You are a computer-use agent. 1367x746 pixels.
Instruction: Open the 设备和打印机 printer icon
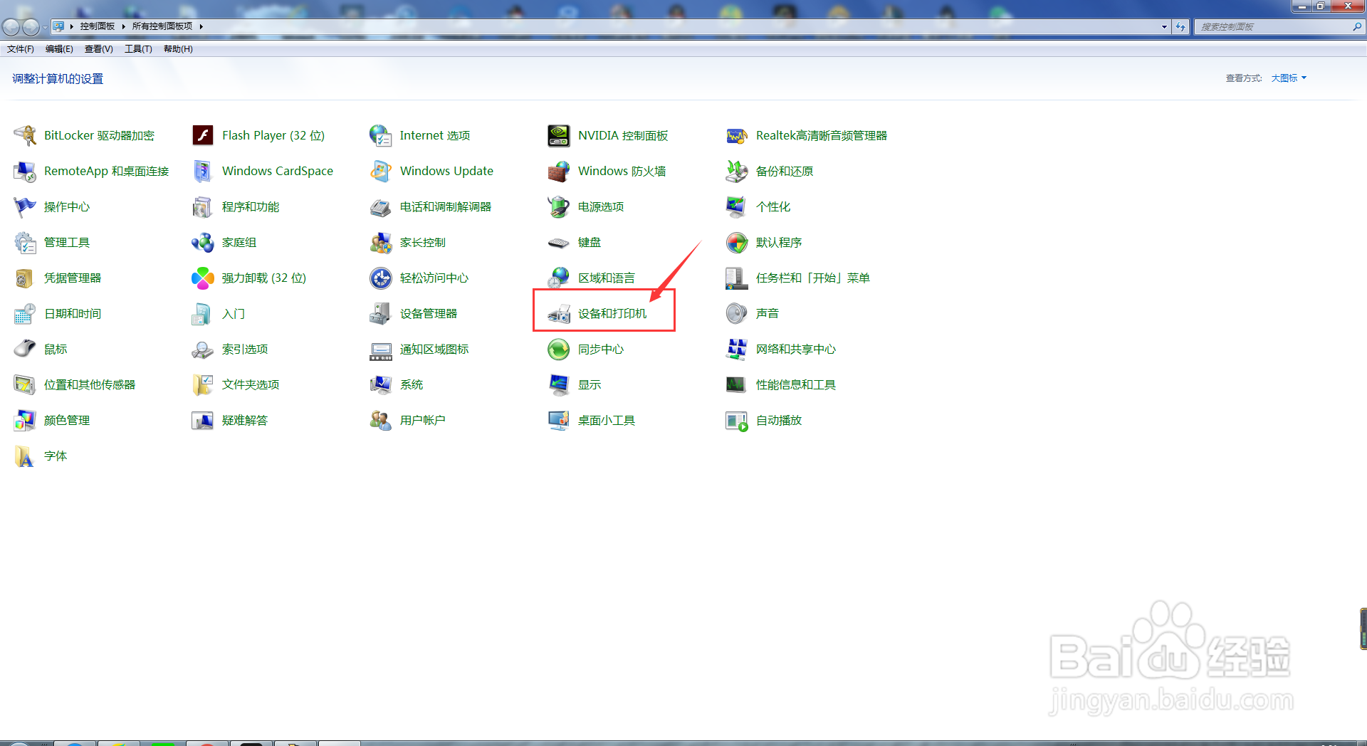(559, 313)
